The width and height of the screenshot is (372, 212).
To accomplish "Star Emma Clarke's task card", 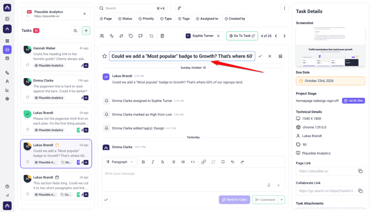I will click(x=28, y=97).
